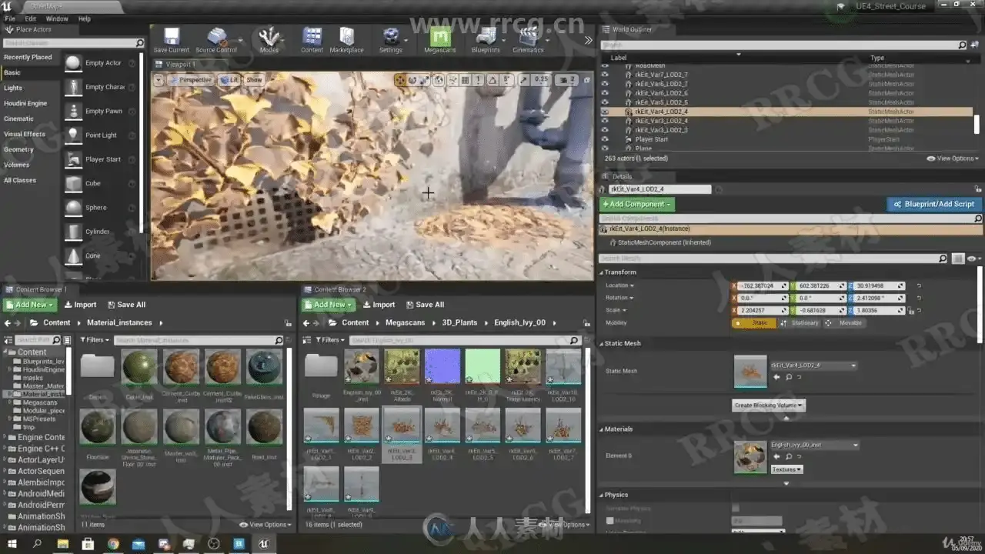Open the Settings toolbar icon
Image resolution: width=985 pixels, height=554 pixels.
(x=390, y=37)
